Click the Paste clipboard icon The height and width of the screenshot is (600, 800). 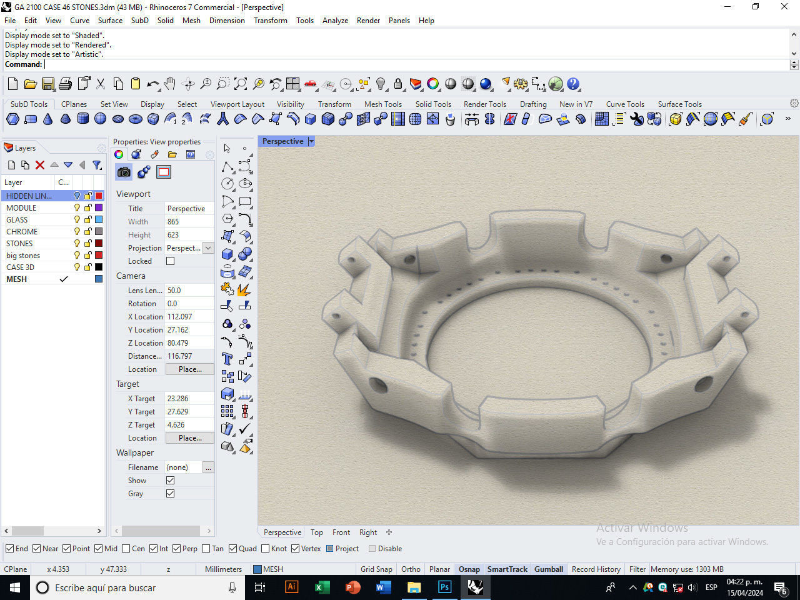click(x=135, y=84)
